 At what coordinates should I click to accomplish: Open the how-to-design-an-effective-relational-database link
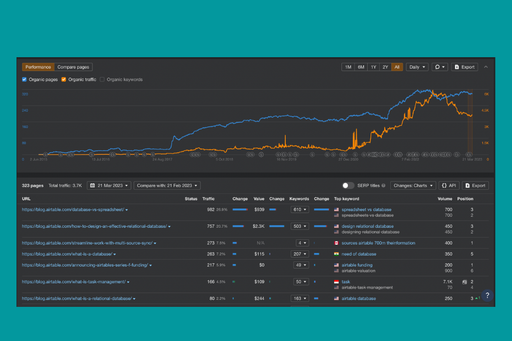coord(94,226)
